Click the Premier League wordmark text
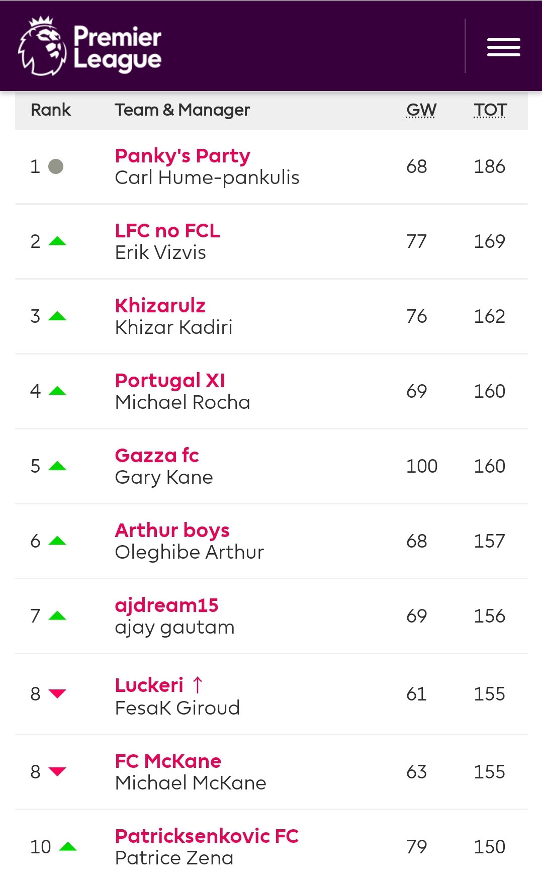The image size is (542, 880). click(x=118, y=48)
